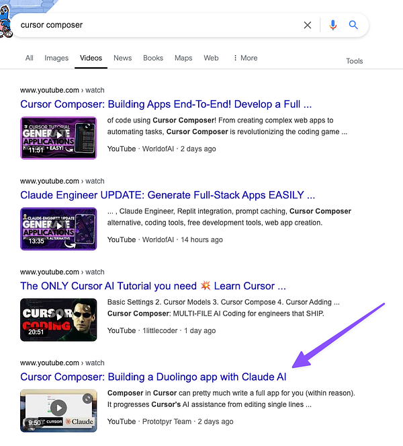
Task: Open the News tab
Action: coord(123,58)
